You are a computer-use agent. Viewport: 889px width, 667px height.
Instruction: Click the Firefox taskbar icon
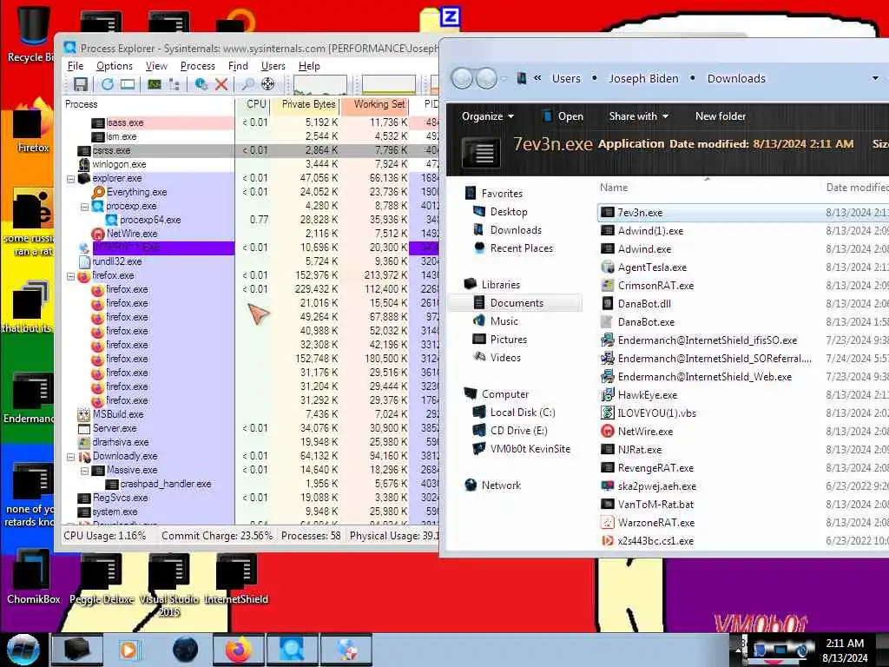238,650
